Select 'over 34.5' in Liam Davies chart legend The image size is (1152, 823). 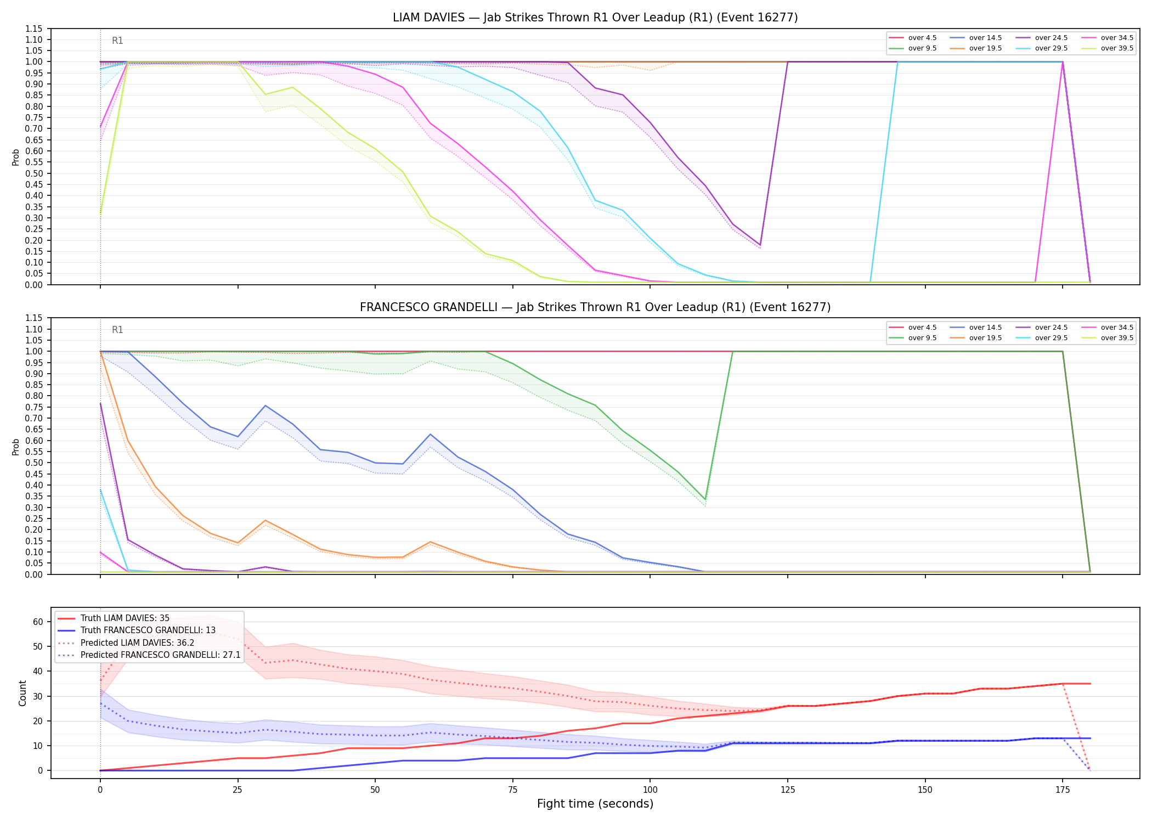pos(1108,38)
